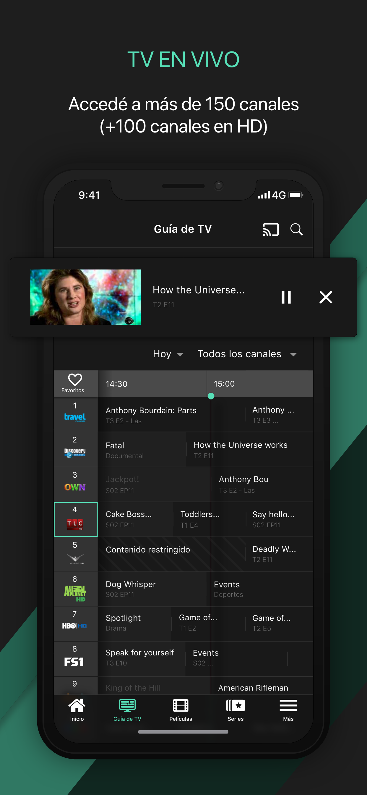Viewport: 367px width, 795px height.
Task: Open the Series tab
Action: click(x=236, y=710)
